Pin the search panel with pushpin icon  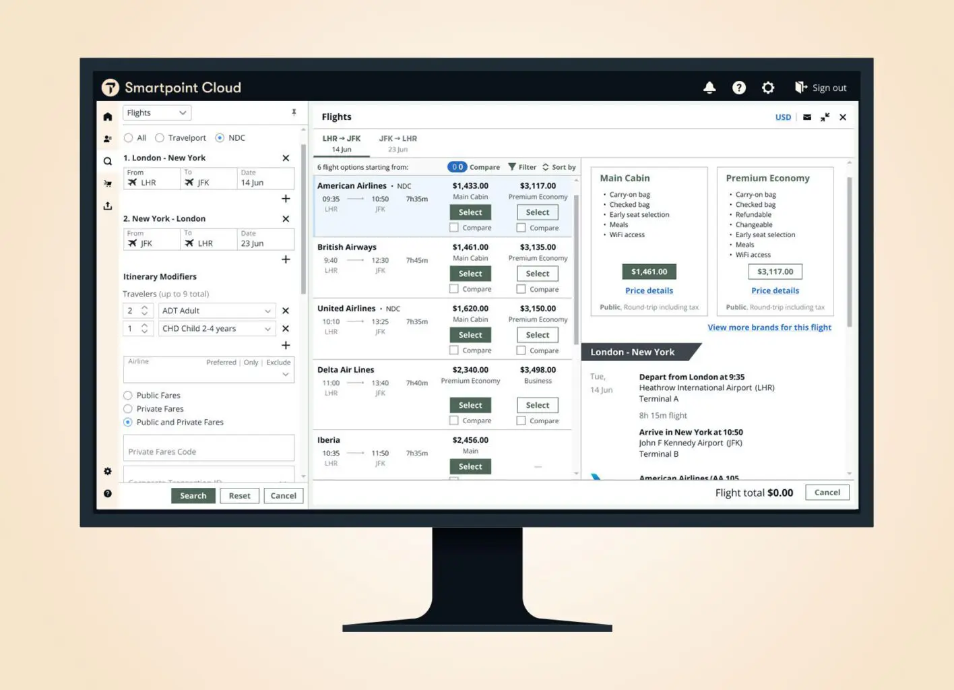coord(294,113)
